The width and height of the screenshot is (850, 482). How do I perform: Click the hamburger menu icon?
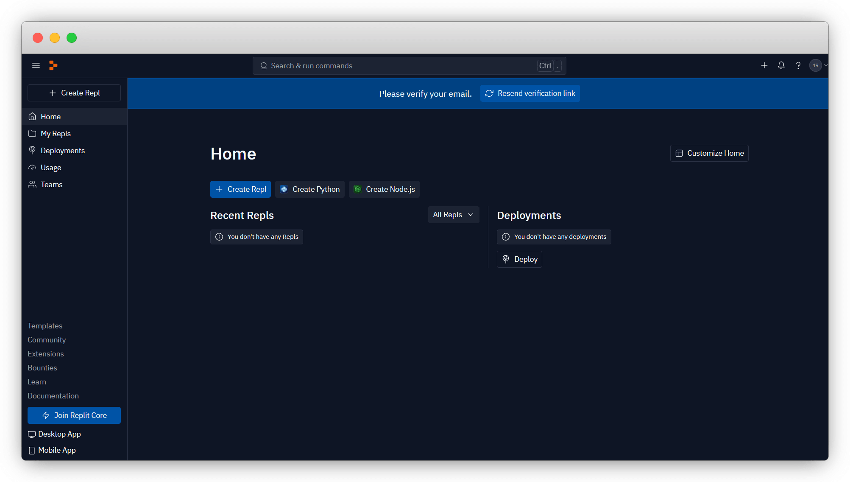tap(36, 65)
